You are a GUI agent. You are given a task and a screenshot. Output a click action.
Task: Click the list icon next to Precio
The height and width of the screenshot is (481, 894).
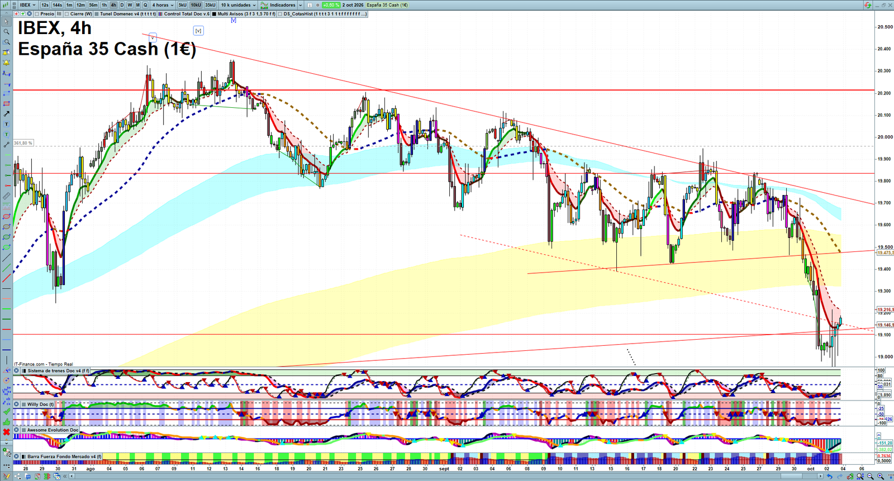[x=59, y=13]
